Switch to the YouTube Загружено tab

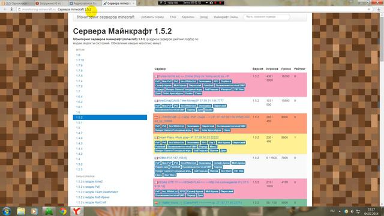[50, 4]
